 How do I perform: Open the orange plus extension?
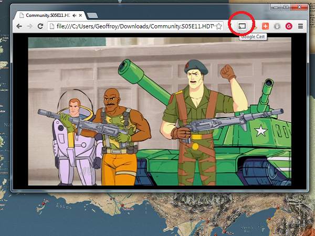pyautogui.click(x=265, y=26)
